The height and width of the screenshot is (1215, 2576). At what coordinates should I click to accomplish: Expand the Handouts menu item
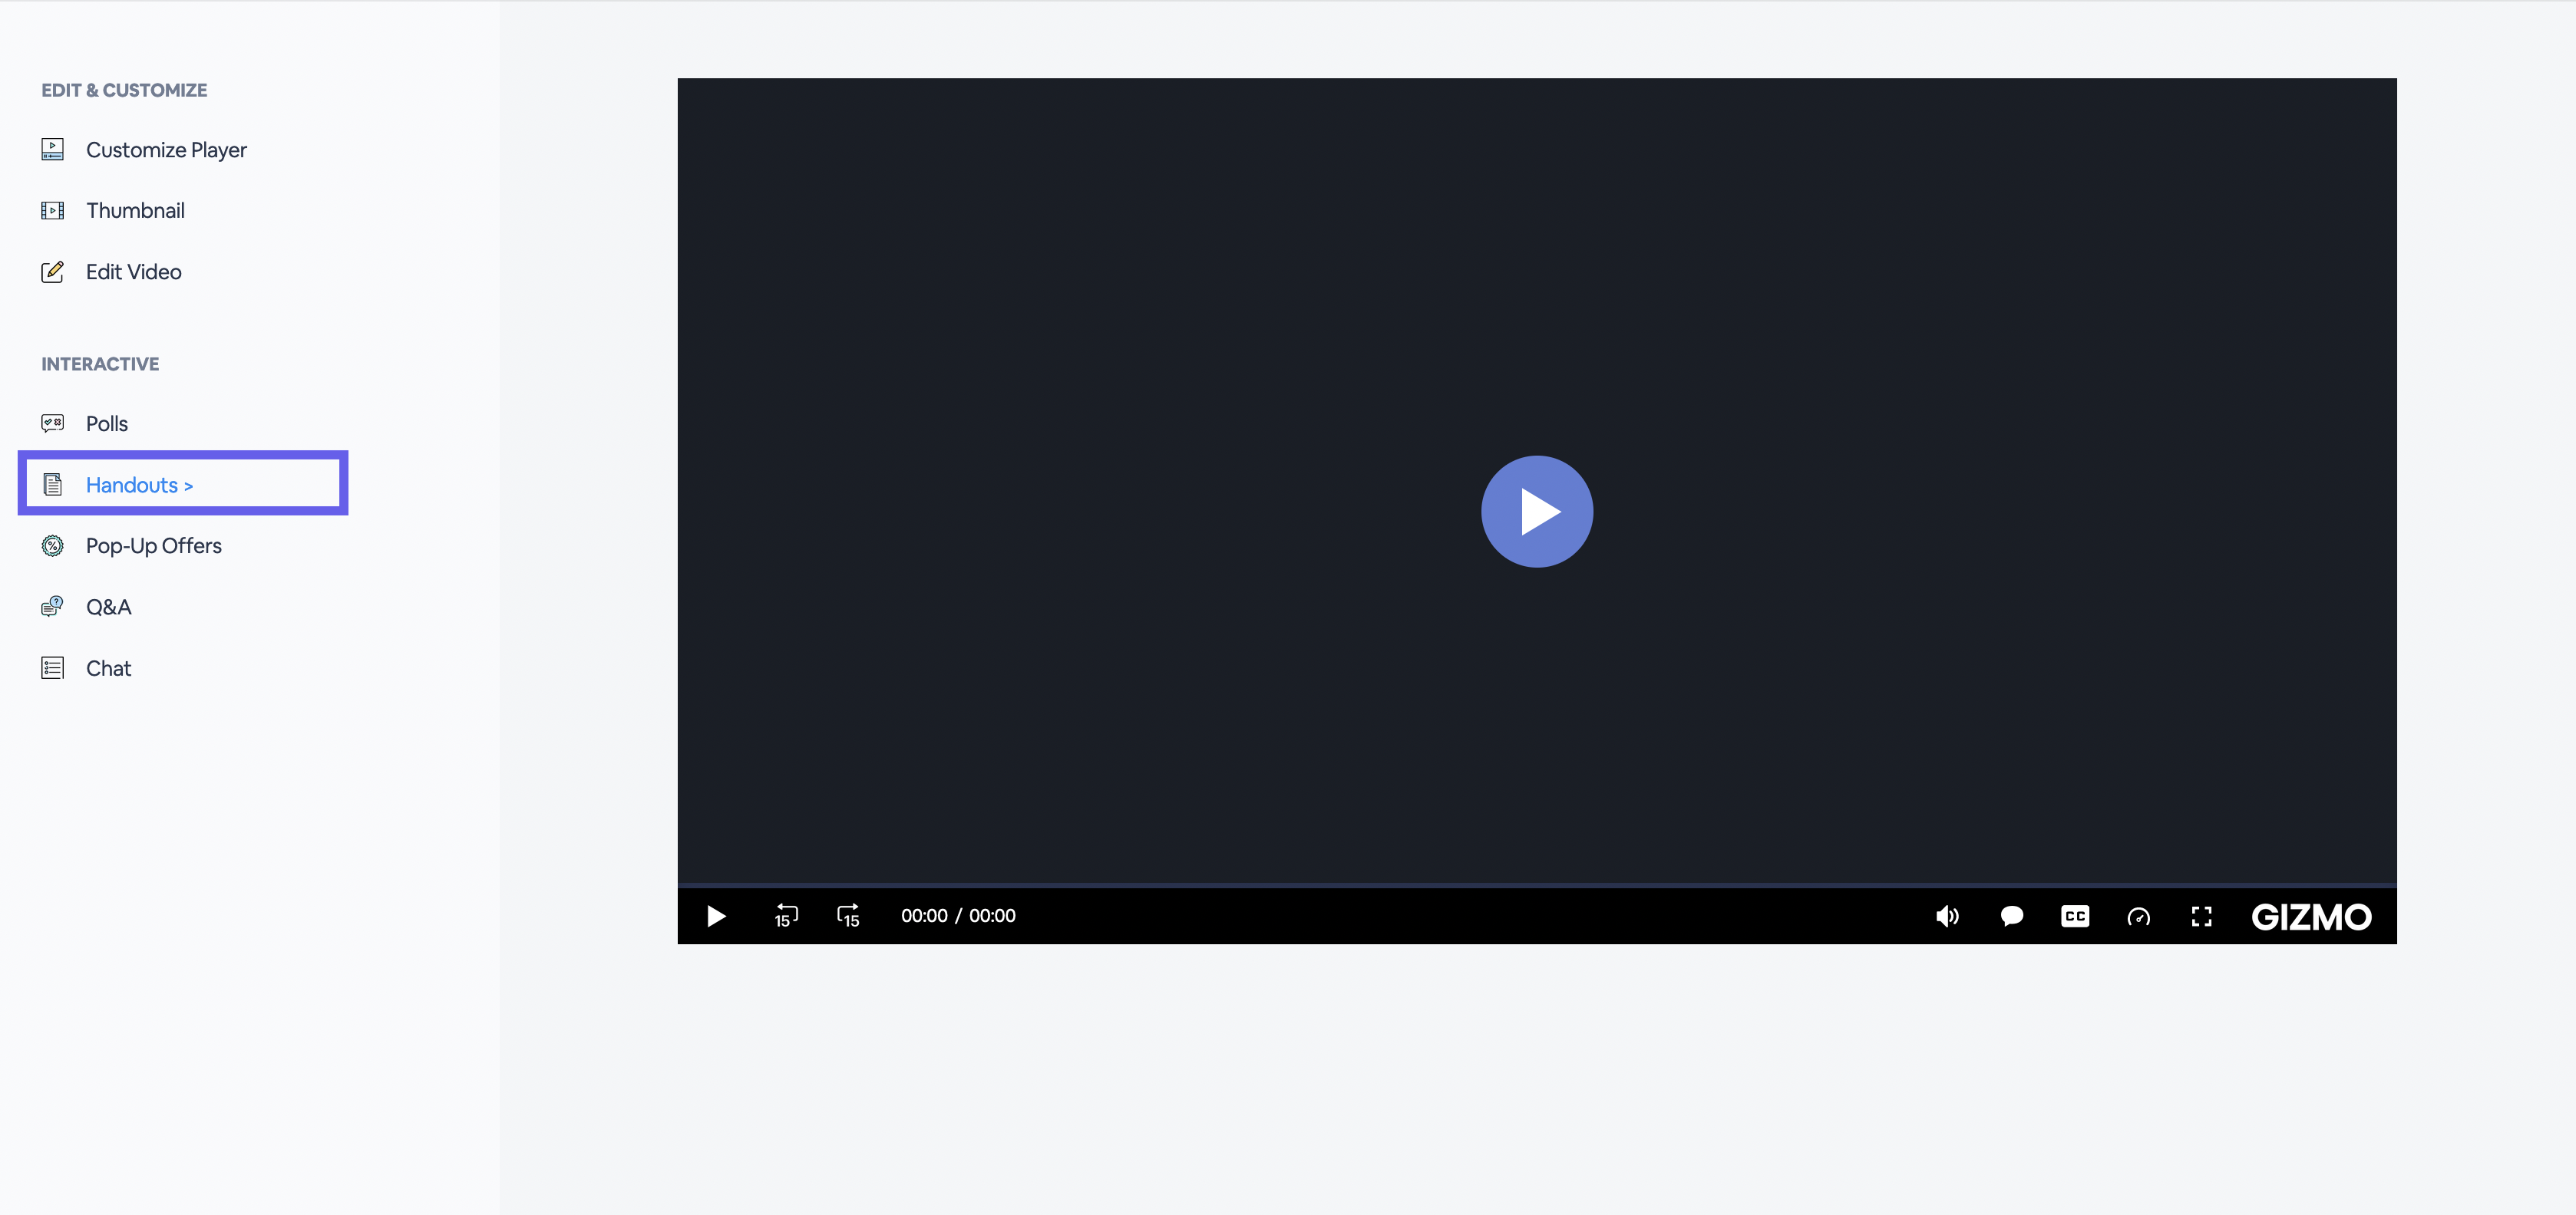(139, 486)
